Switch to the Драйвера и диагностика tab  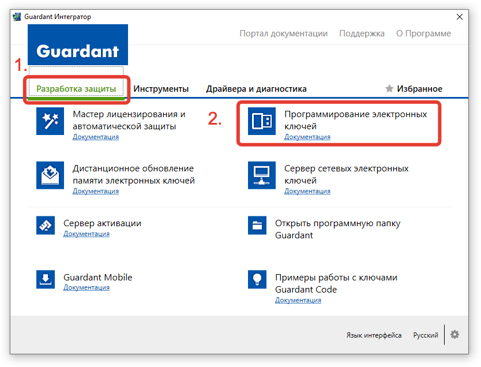tap(256, 89)
